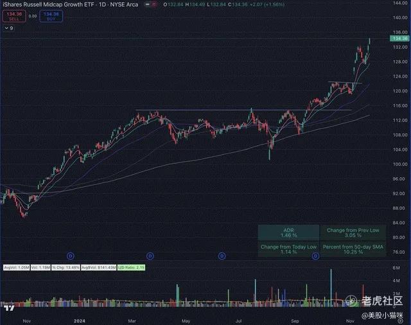Select the long horizontal resistance line near 115
Screen dimensions: 411x325
(243, 110)
